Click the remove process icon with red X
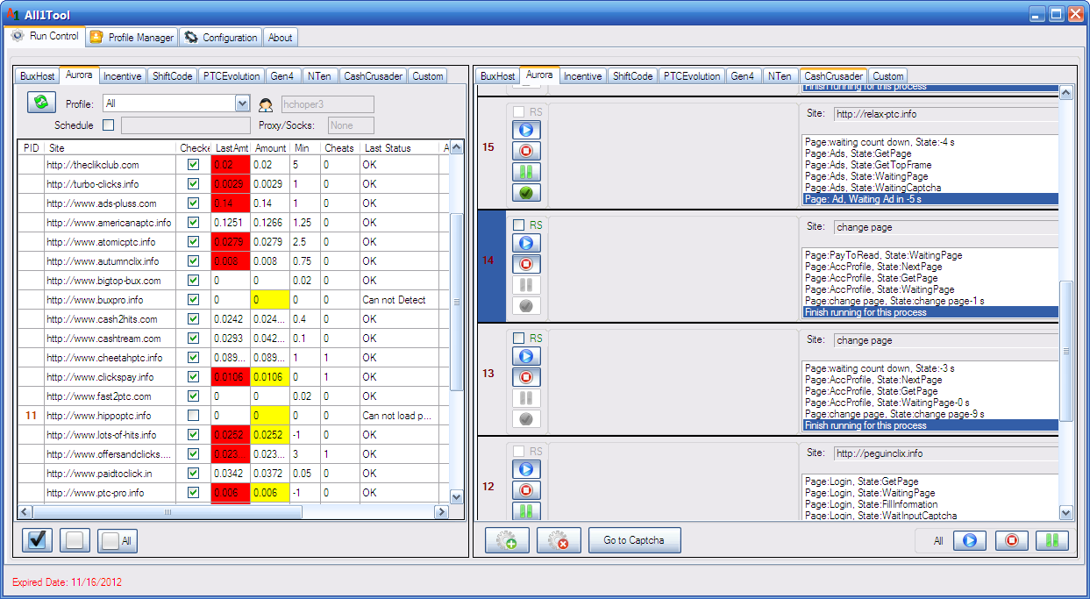1090x599 pixels. (559, 540)
